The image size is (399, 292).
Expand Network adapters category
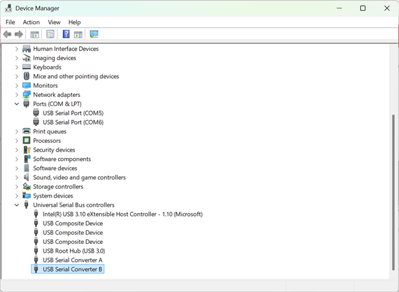tap(17, 95)
